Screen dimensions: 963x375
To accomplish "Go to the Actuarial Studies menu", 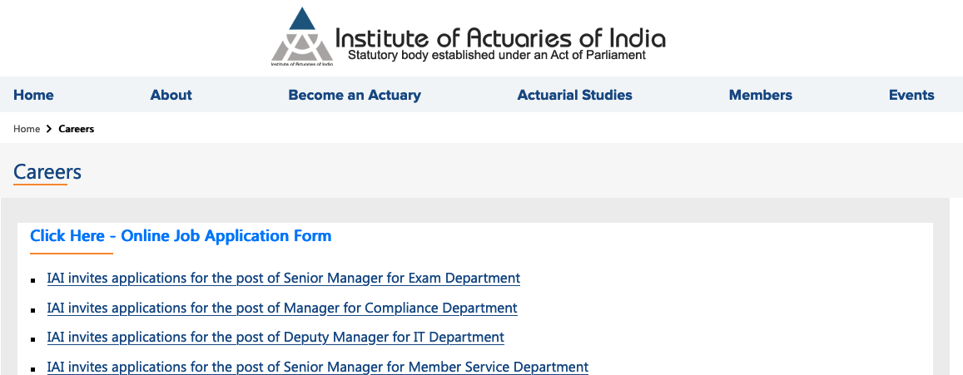I will (574, 95).
